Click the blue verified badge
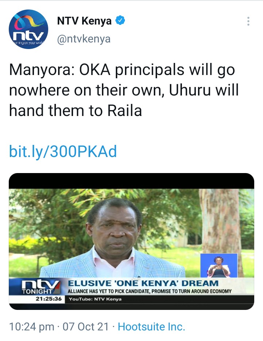This screenshot has width=263, height=341. coord(120,20)
